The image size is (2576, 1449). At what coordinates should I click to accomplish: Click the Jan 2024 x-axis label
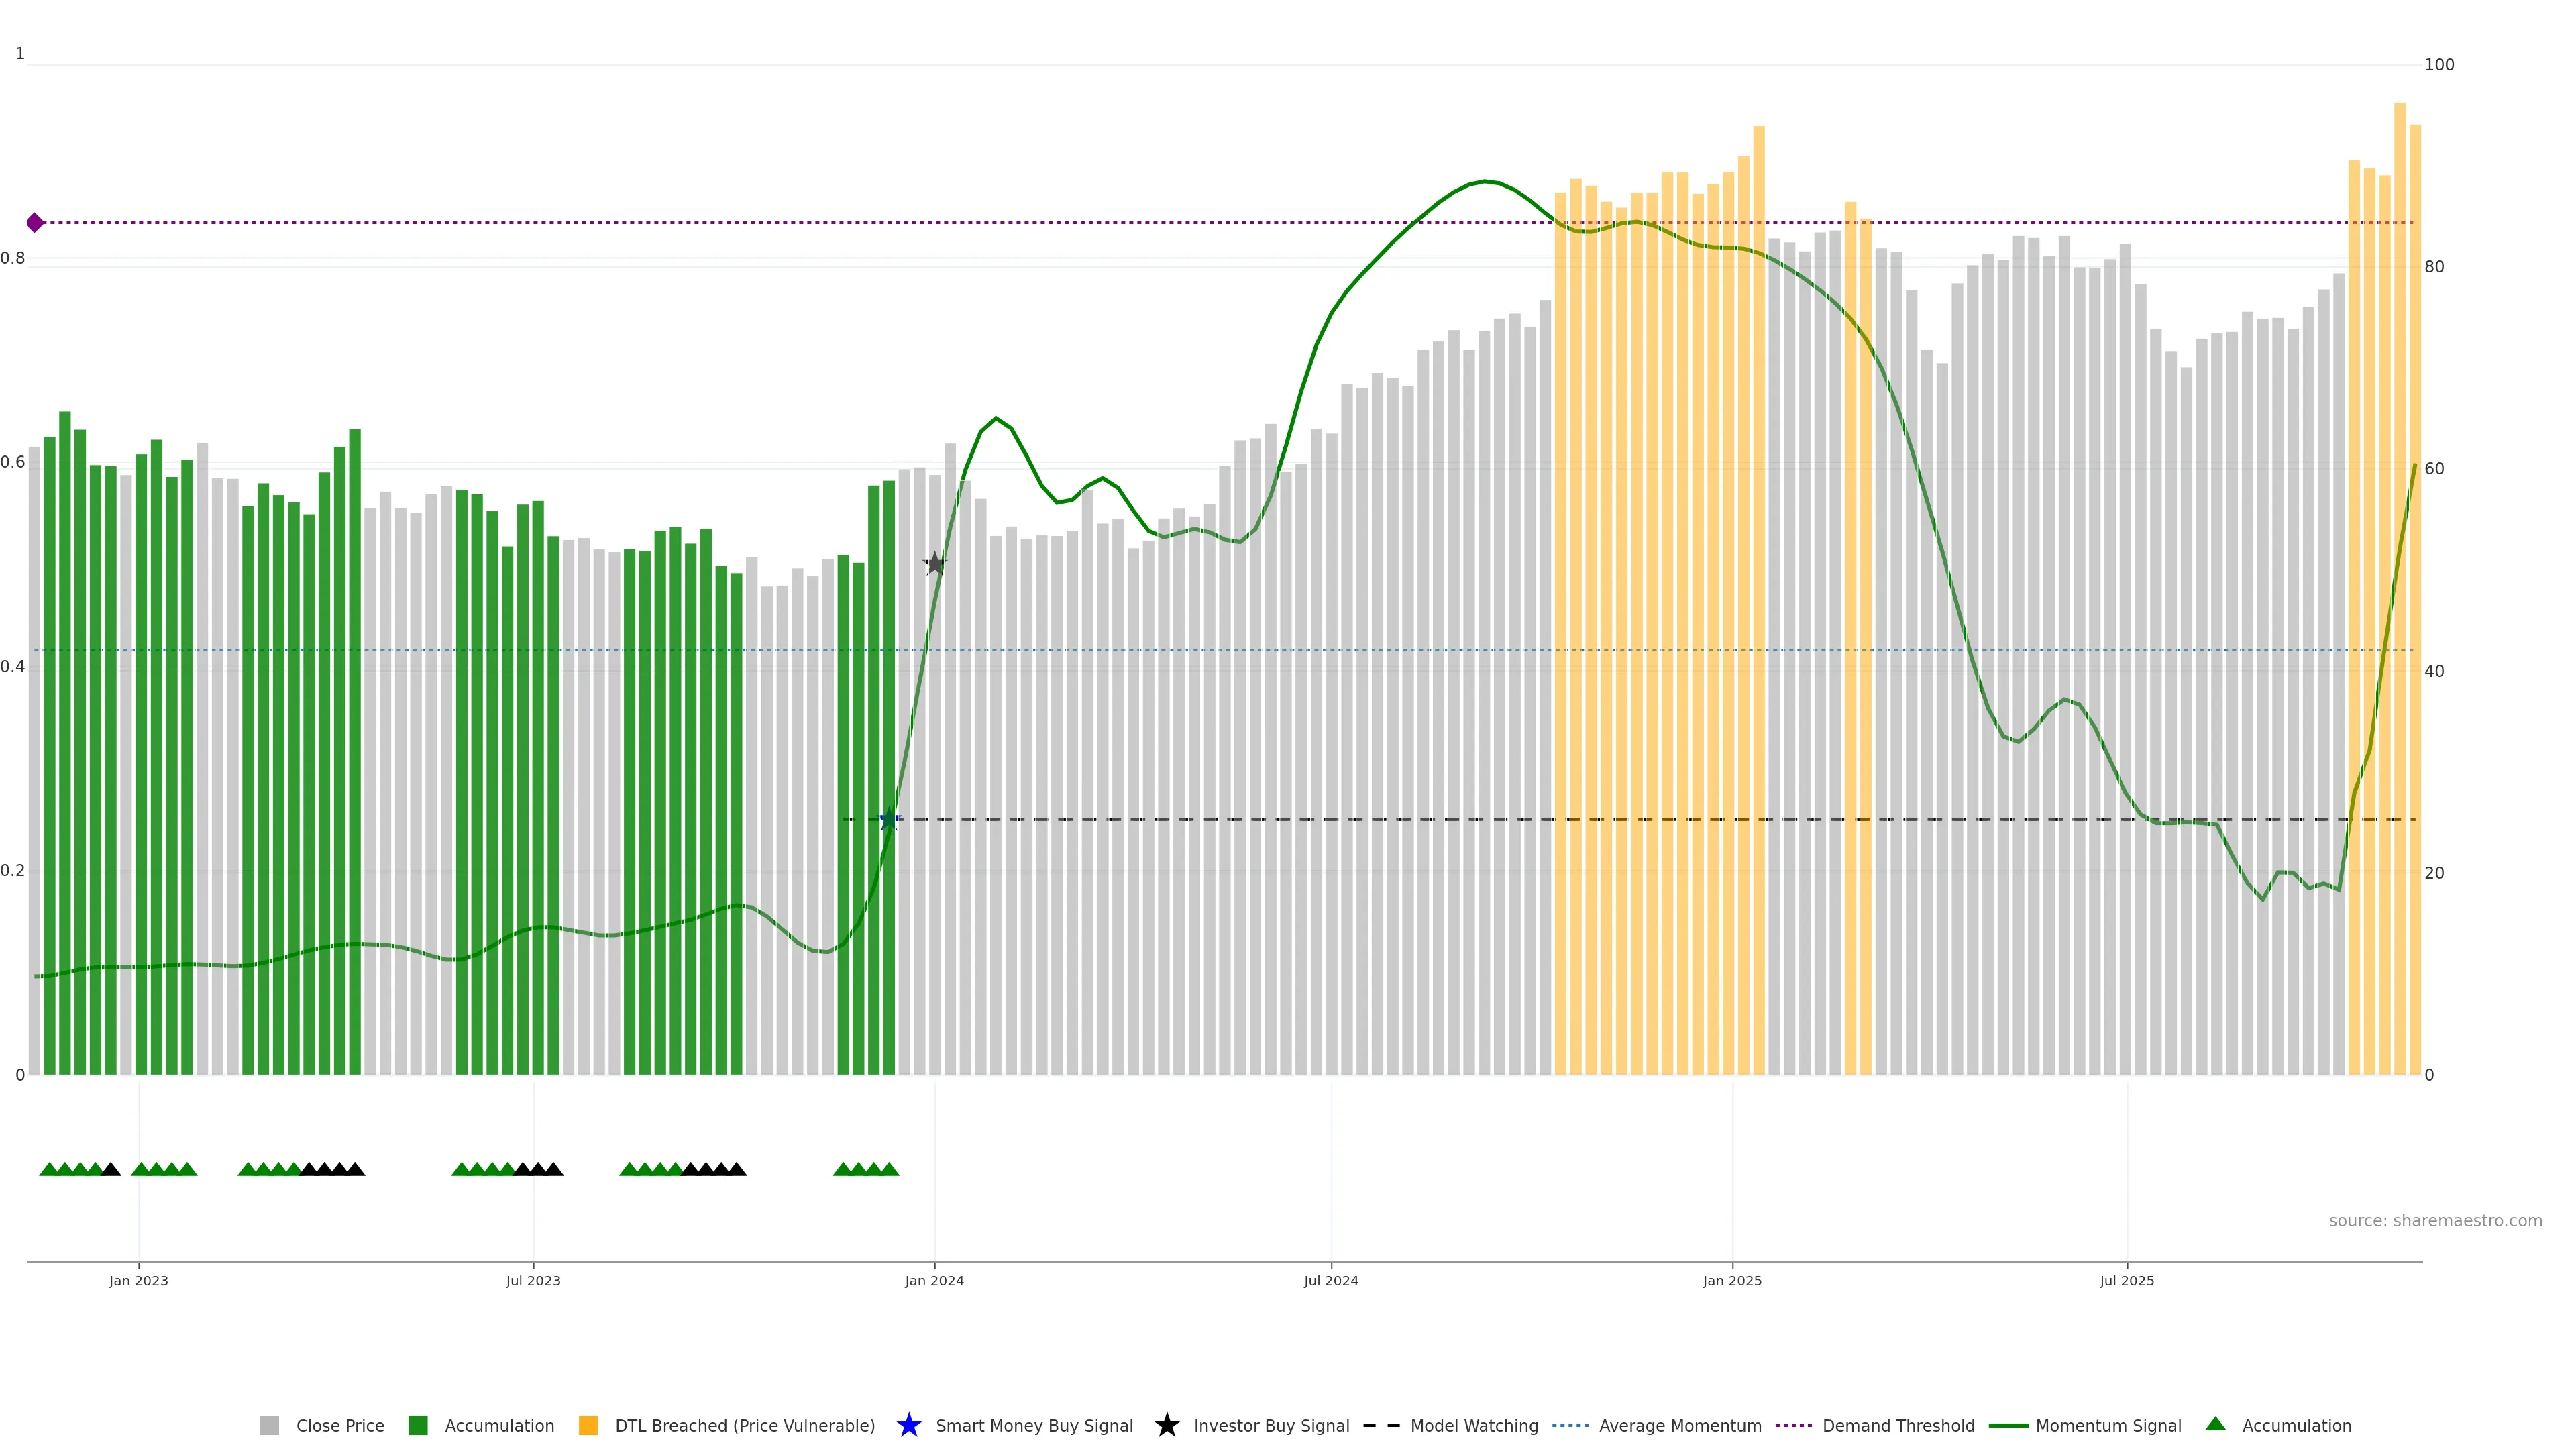pyautogui.click(x=934, y=1280)
